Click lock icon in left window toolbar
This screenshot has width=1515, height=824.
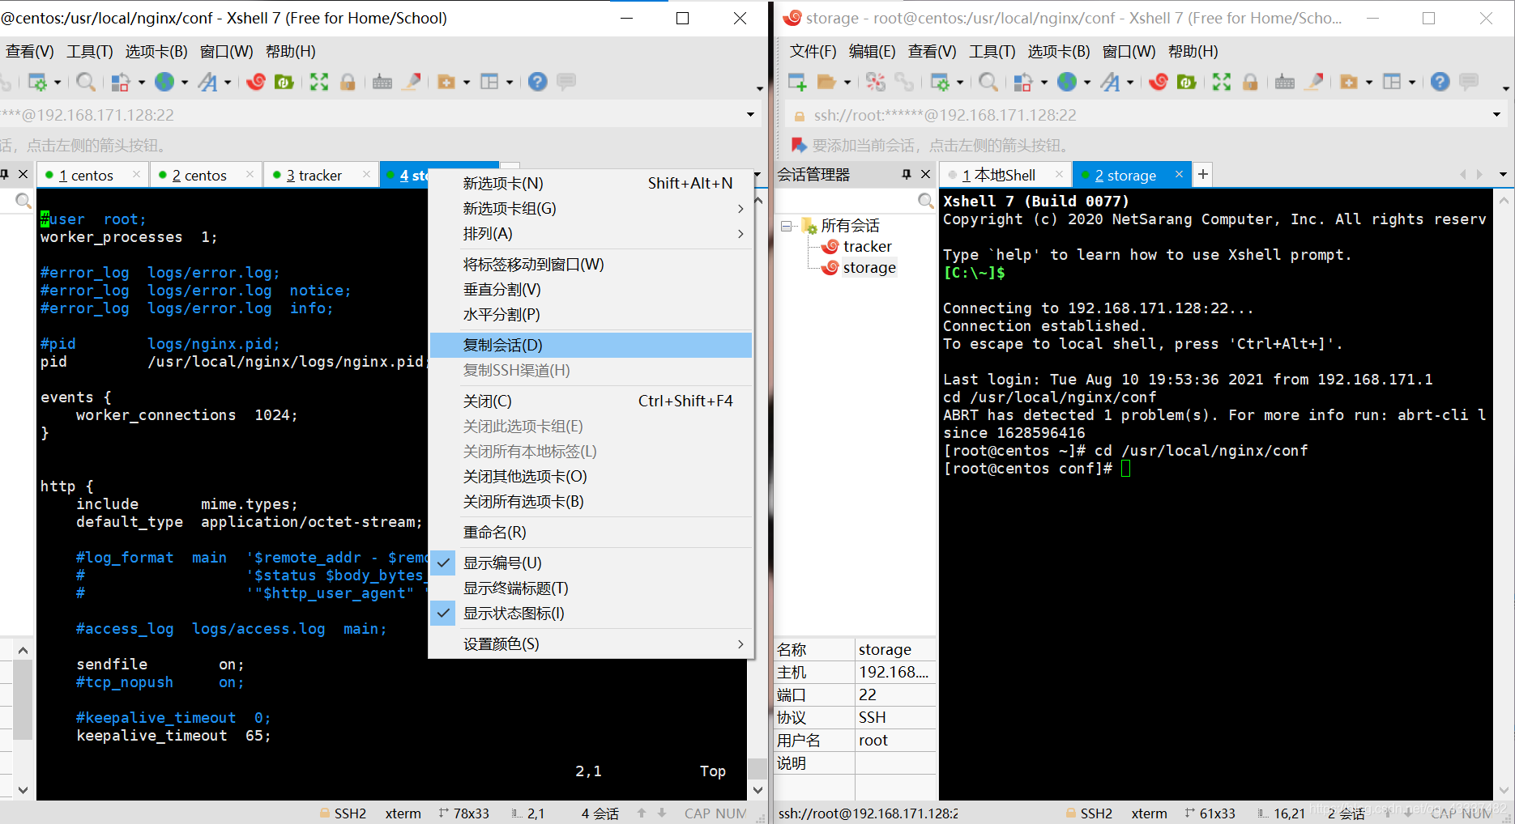(x=348, y=82)
